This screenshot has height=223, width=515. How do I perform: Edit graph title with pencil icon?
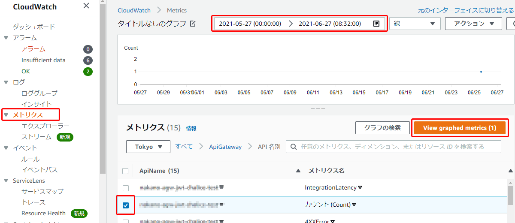click(193, 24)
